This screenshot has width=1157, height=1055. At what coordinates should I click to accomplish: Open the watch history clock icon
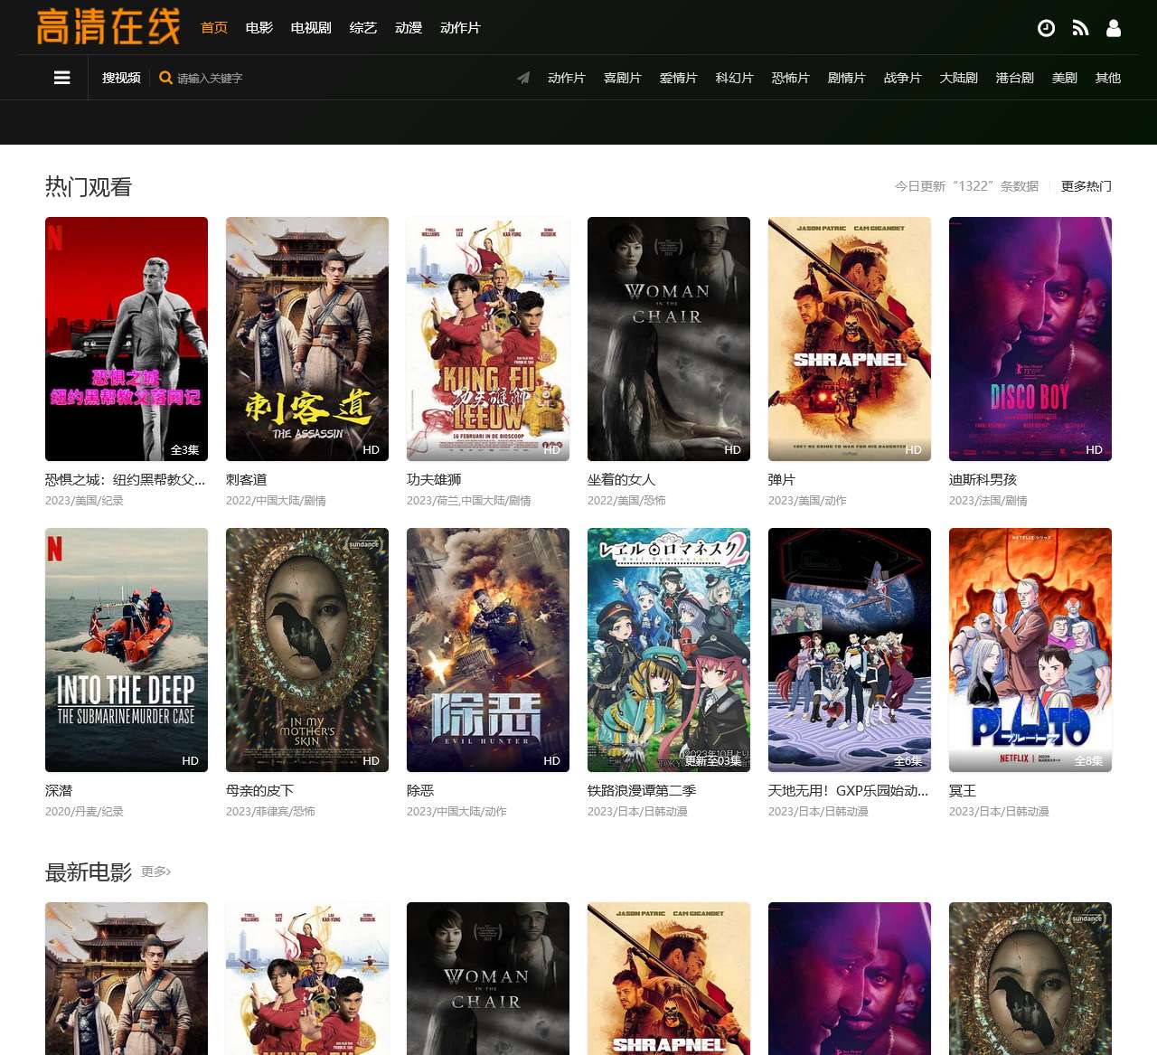click(x=1046, y=28)
